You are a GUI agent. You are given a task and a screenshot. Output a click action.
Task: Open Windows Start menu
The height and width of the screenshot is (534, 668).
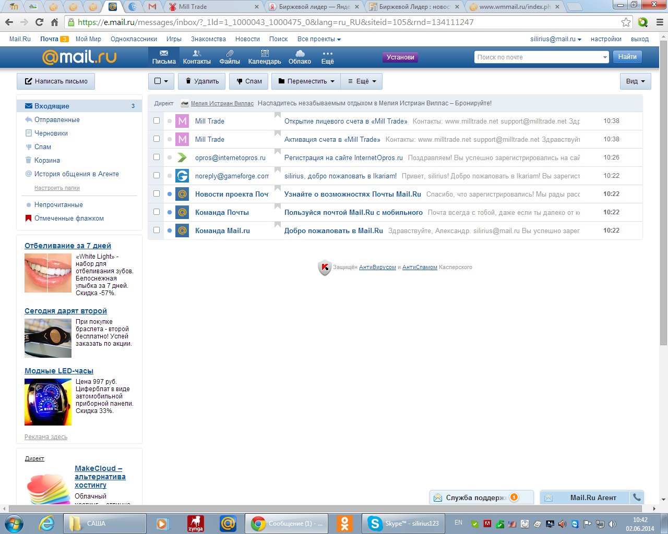[x=14, y=523]
